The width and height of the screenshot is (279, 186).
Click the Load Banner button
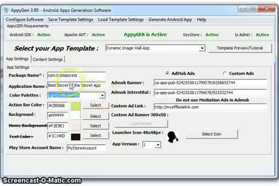pos(141,123)
